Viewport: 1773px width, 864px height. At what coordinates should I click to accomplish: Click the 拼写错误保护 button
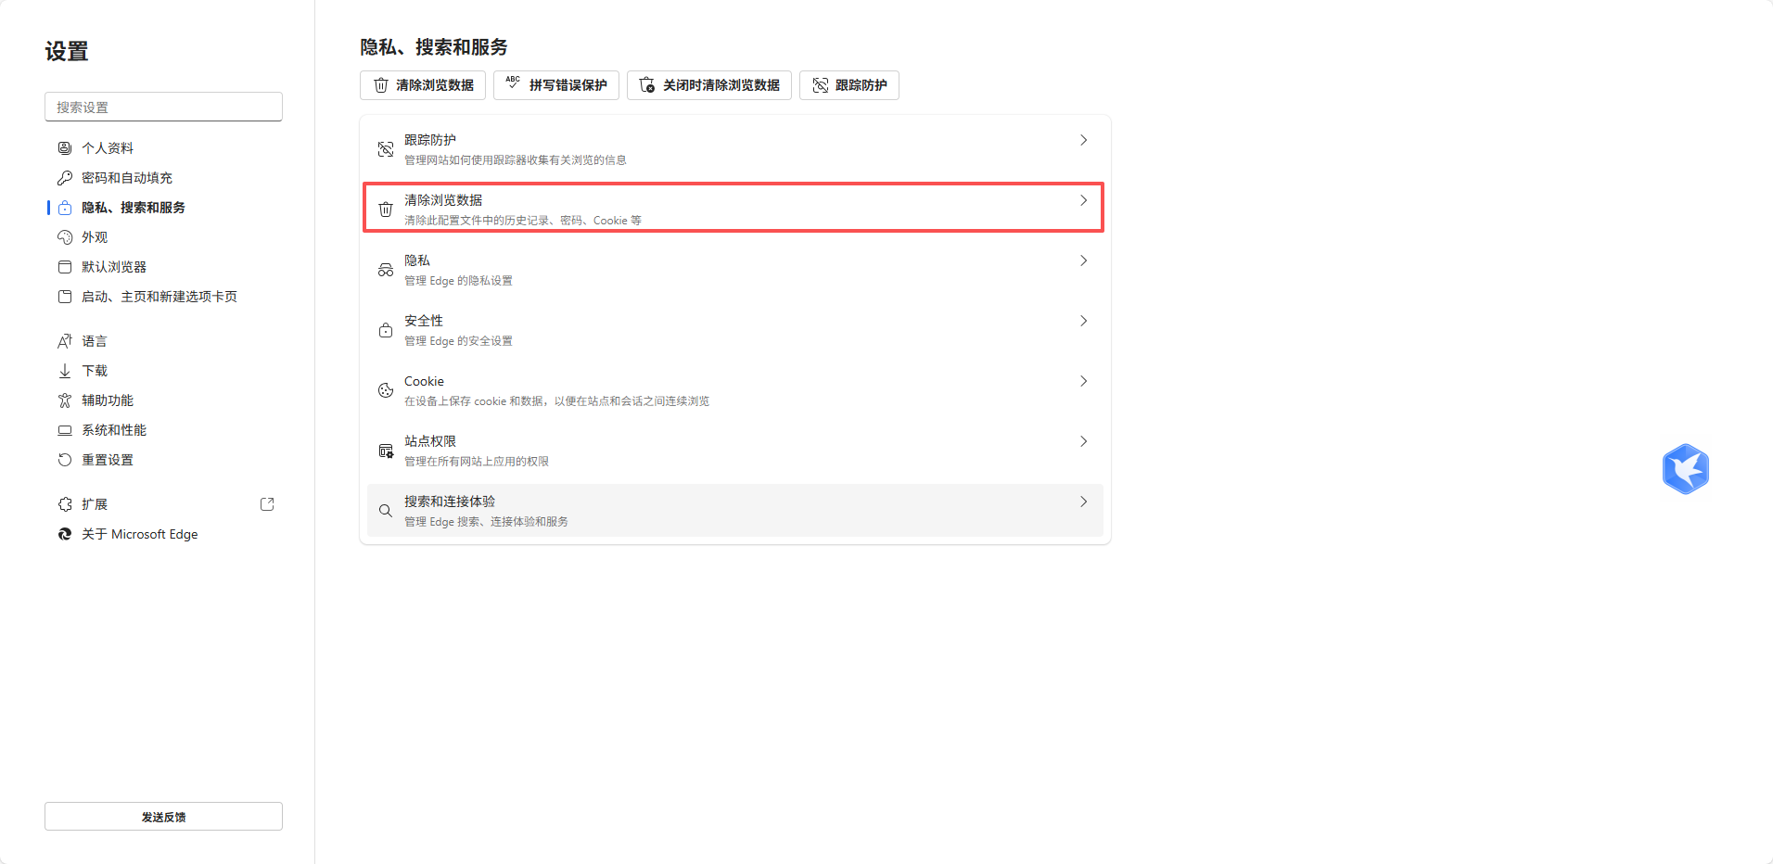click(x=555, y=85)
